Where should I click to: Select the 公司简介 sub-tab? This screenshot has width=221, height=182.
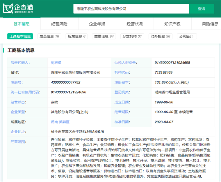click(187, 37)
